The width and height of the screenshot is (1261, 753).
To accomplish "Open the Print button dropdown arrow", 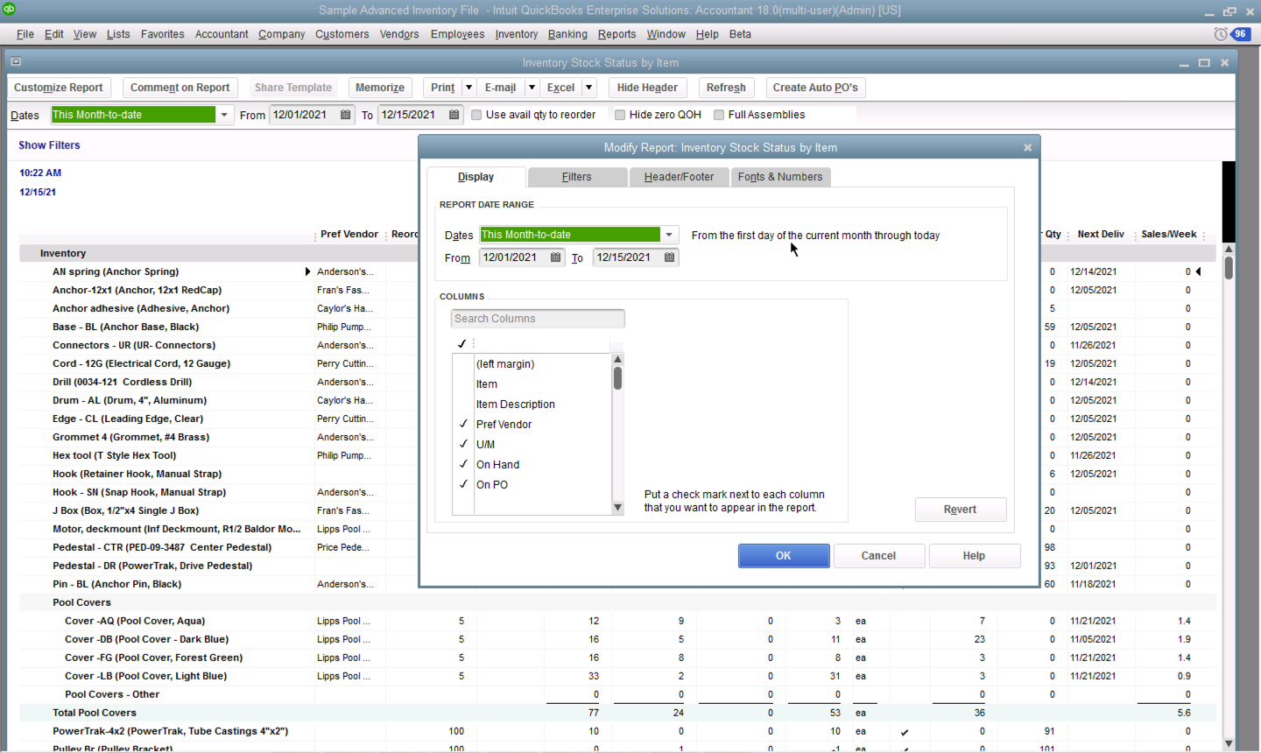I will pos(468,88).
